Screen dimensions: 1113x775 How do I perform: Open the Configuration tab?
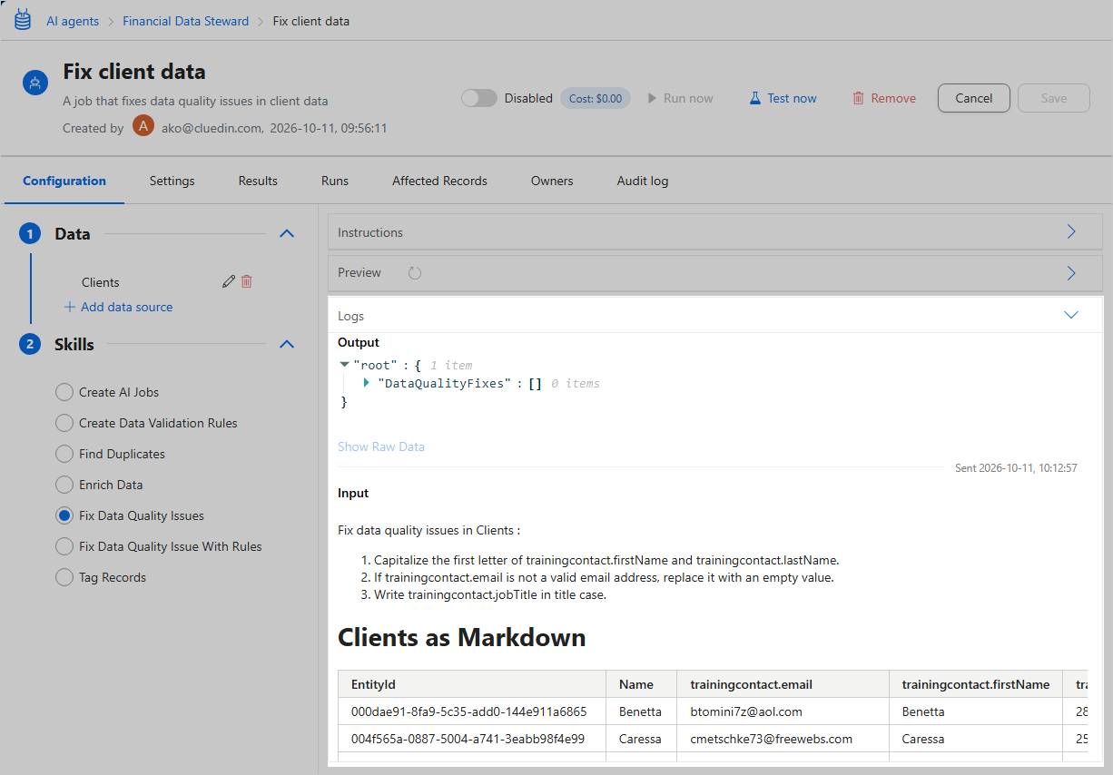click(64, 181)
